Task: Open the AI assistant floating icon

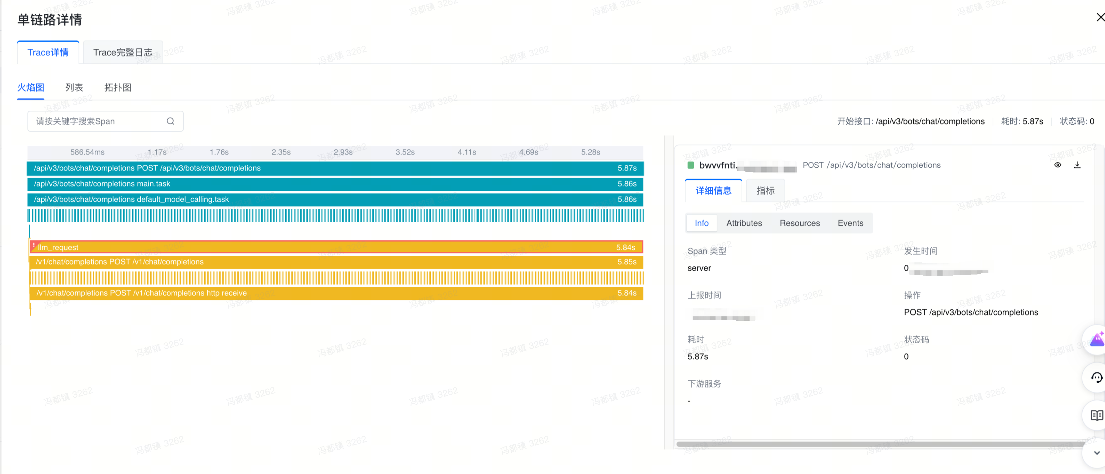Action: coord(1097,340)
